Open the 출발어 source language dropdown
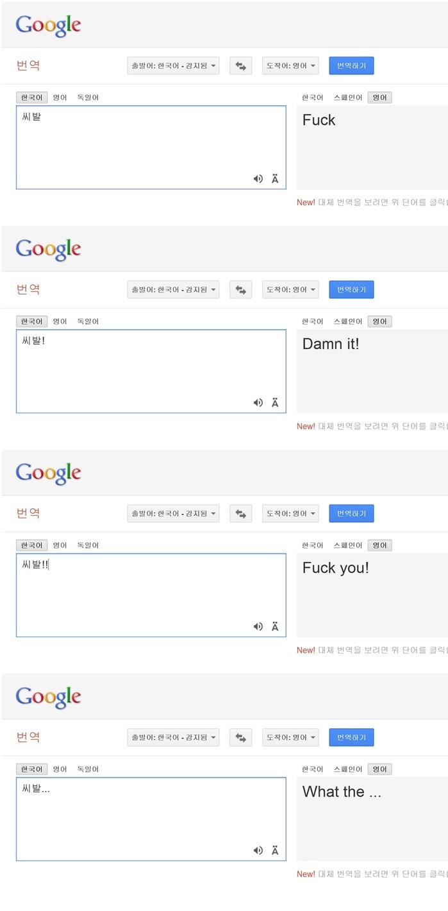The height and width of the screenshot is (911, 448). coord(173,65)
